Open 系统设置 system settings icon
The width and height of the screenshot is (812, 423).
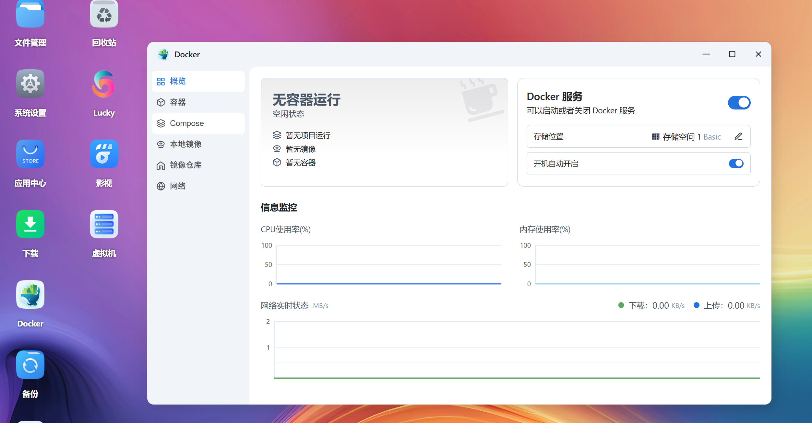coord(30,84)
